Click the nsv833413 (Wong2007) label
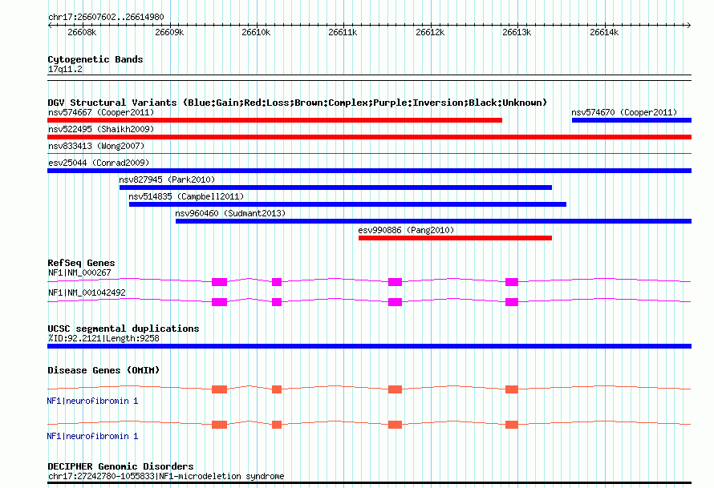The image size is (714, 488). 96,146
